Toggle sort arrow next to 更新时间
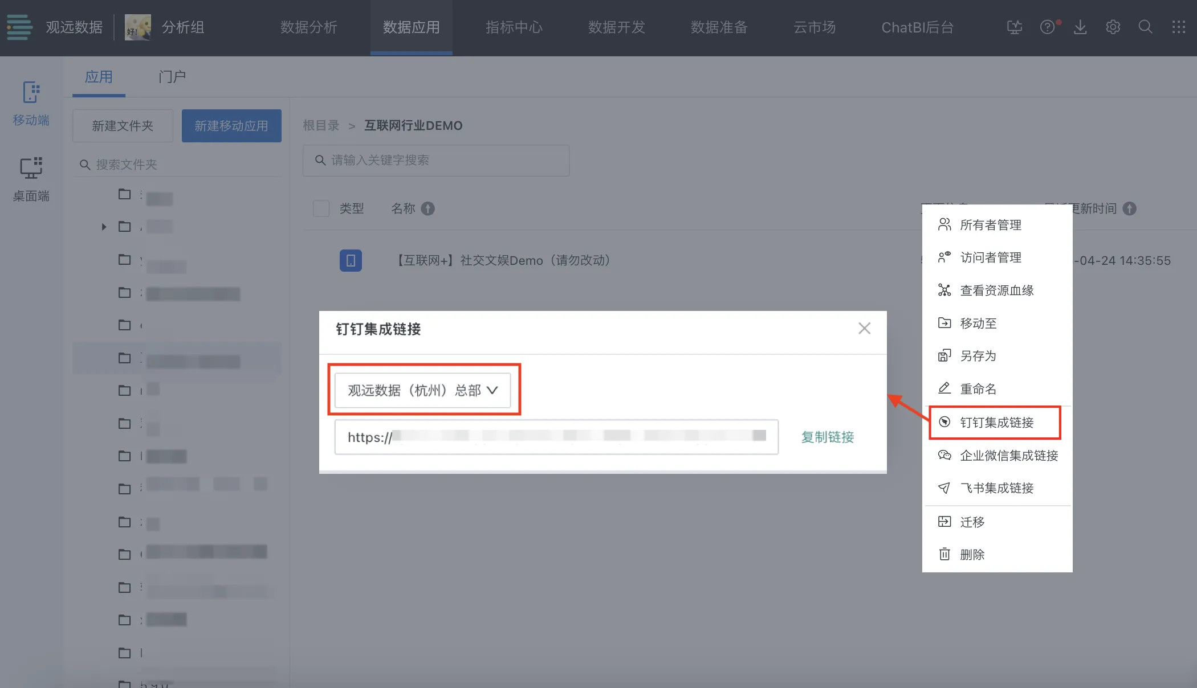This screenshot has width=1197, height=688. [x=1129, y=208]
